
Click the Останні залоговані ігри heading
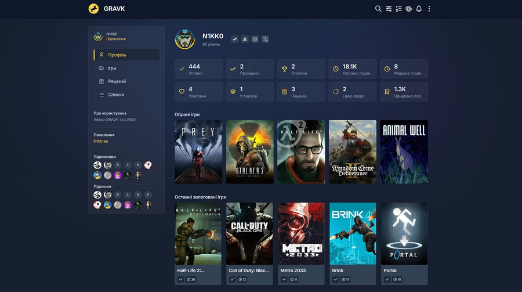point(201,197)
